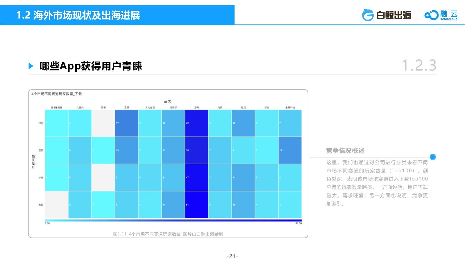The height and width of the screenshot is (262, 465).
Task: Click the 印尼 社交 cell showing 12
Action: (x=243, y=123)
